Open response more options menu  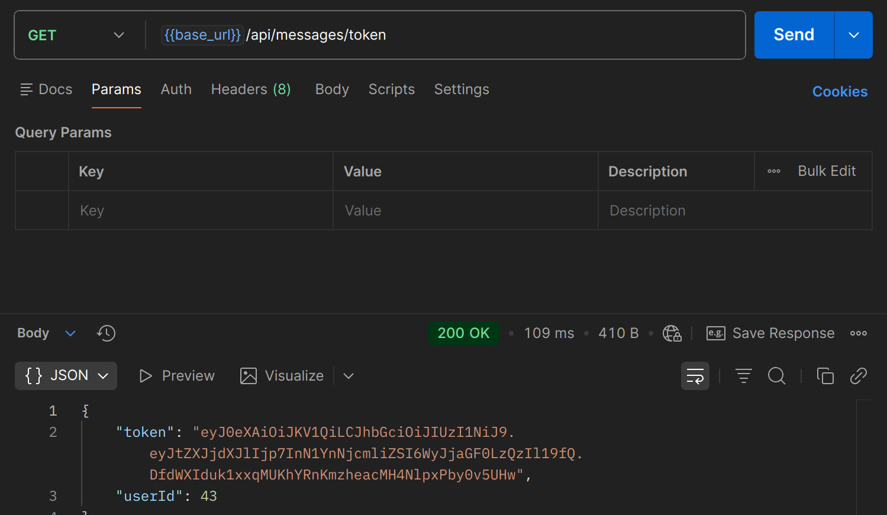pos(859,333)
